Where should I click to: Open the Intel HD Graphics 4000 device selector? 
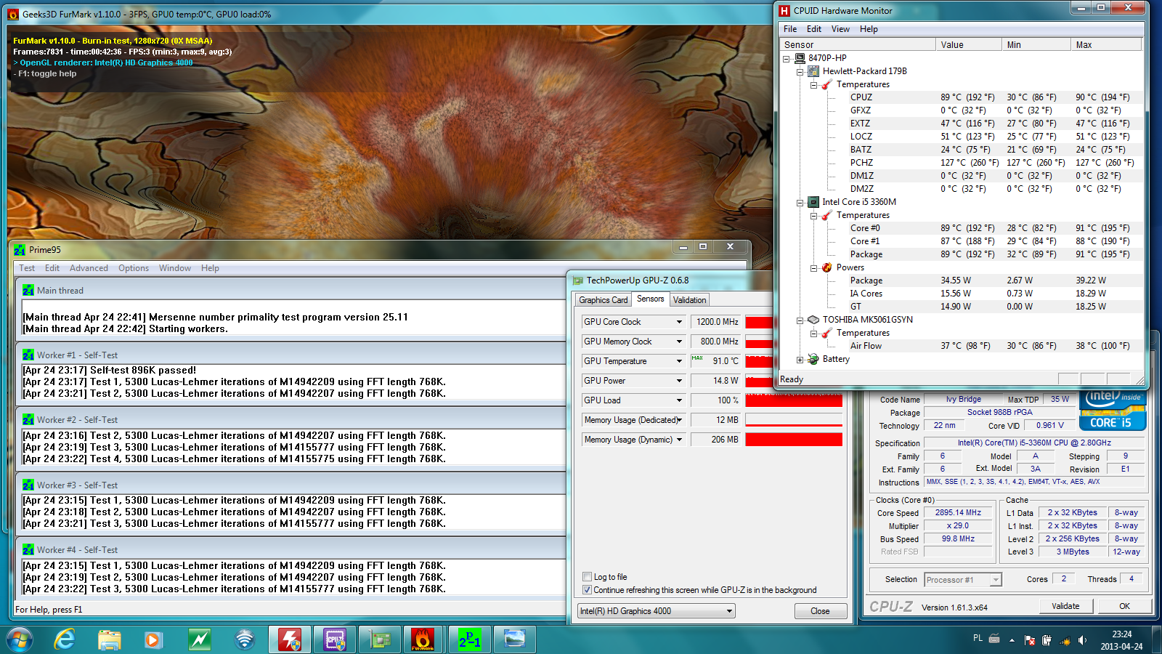(x=657, y=611)
